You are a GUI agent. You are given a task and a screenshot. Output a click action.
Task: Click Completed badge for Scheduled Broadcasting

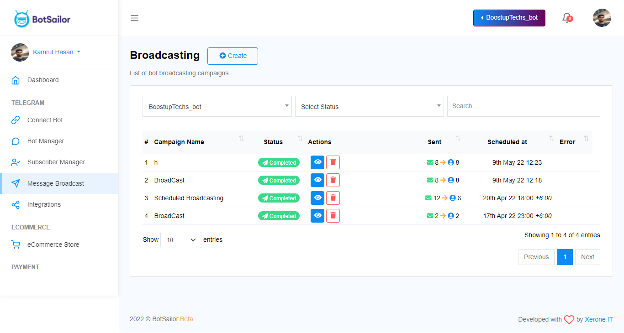point(279,198)
